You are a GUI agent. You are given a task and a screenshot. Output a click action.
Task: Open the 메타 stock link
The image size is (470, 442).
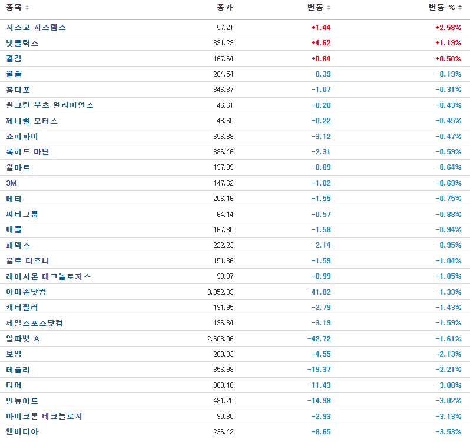[14, 199]
